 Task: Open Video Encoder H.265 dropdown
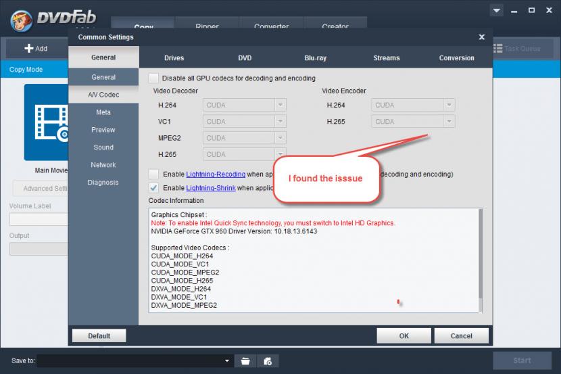413,121
